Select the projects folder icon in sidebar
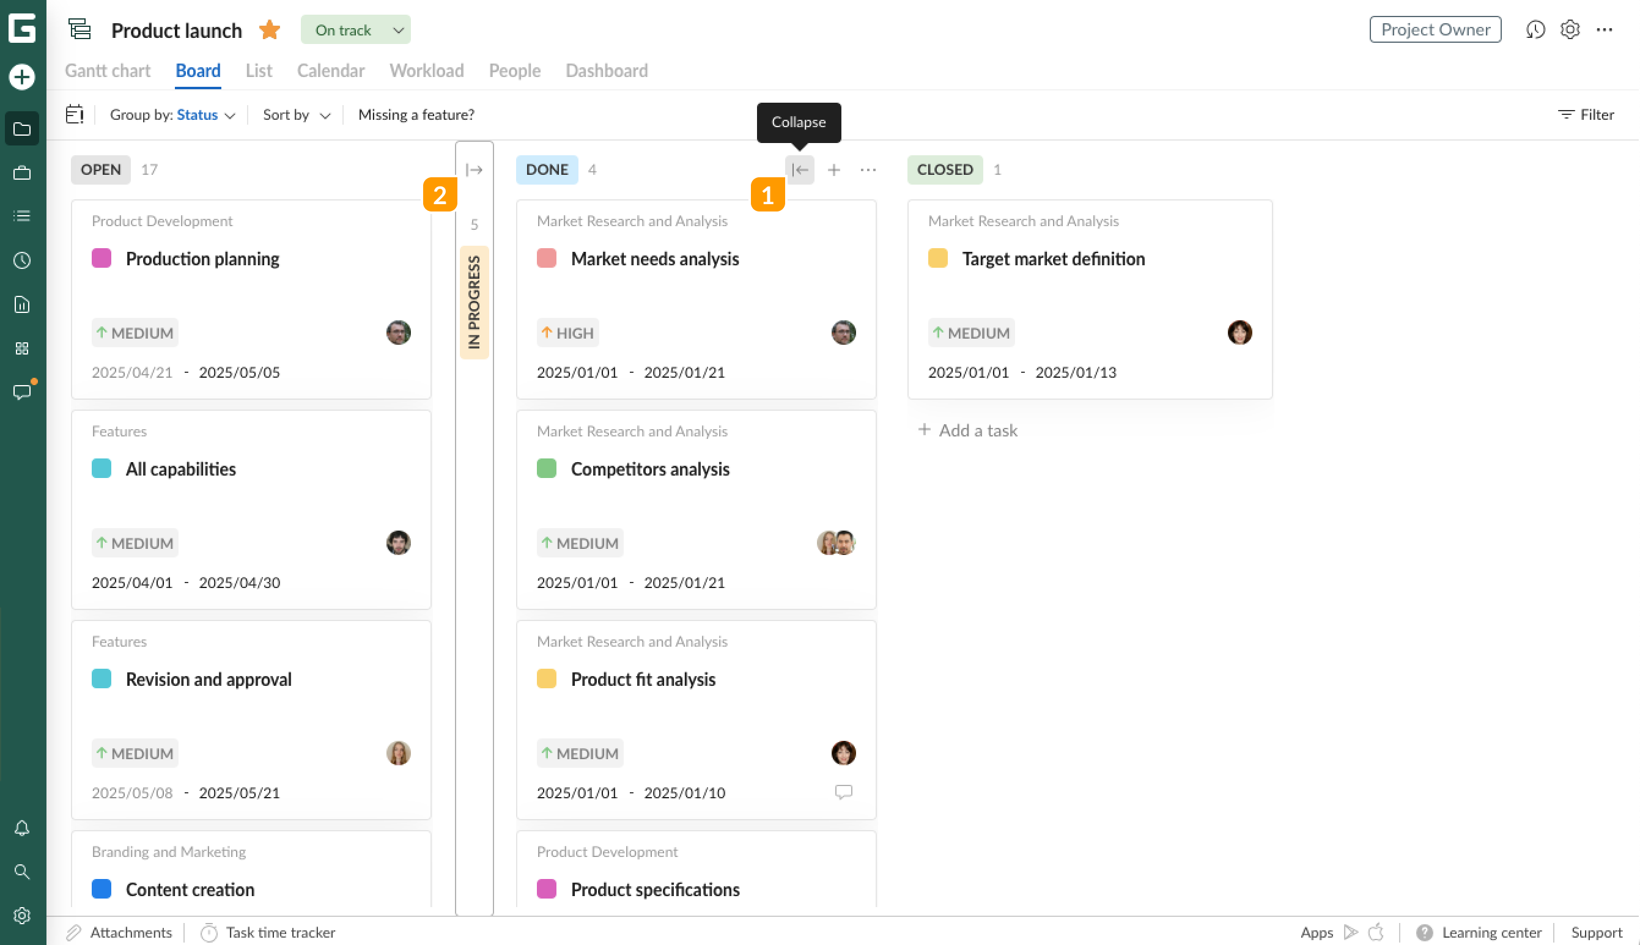1640x945 pixels. [21, 128]
